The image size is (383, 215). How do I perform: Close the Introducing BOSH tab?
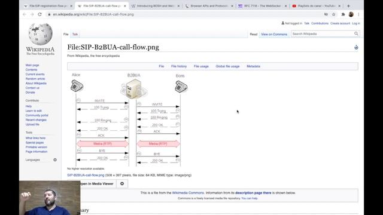click(178, 6)
